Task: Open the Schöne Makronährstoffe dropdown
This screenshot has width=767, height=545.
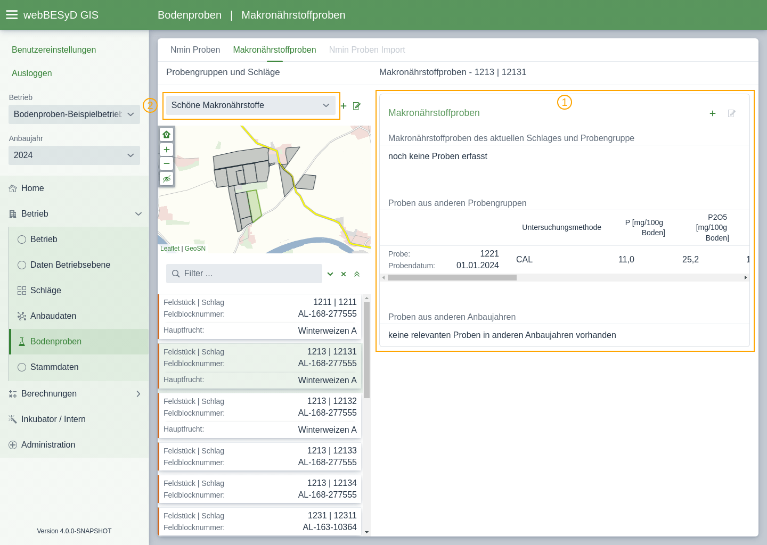Action: tap(251, 105)
